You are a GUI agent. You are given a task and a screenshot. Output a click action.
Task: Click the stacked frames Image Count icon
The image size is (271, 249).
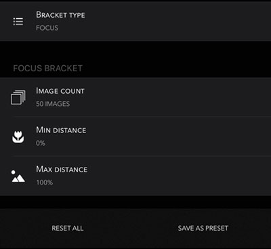coord(18,98)
